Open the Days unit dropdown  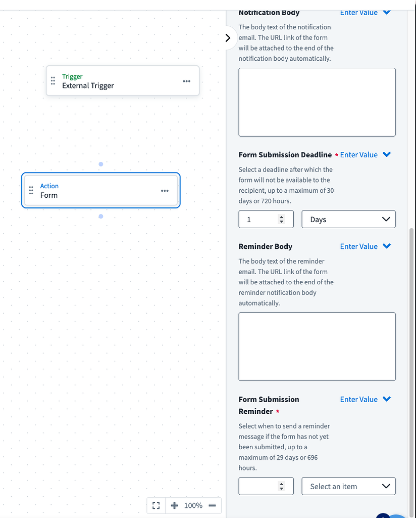tap(348, 219)
